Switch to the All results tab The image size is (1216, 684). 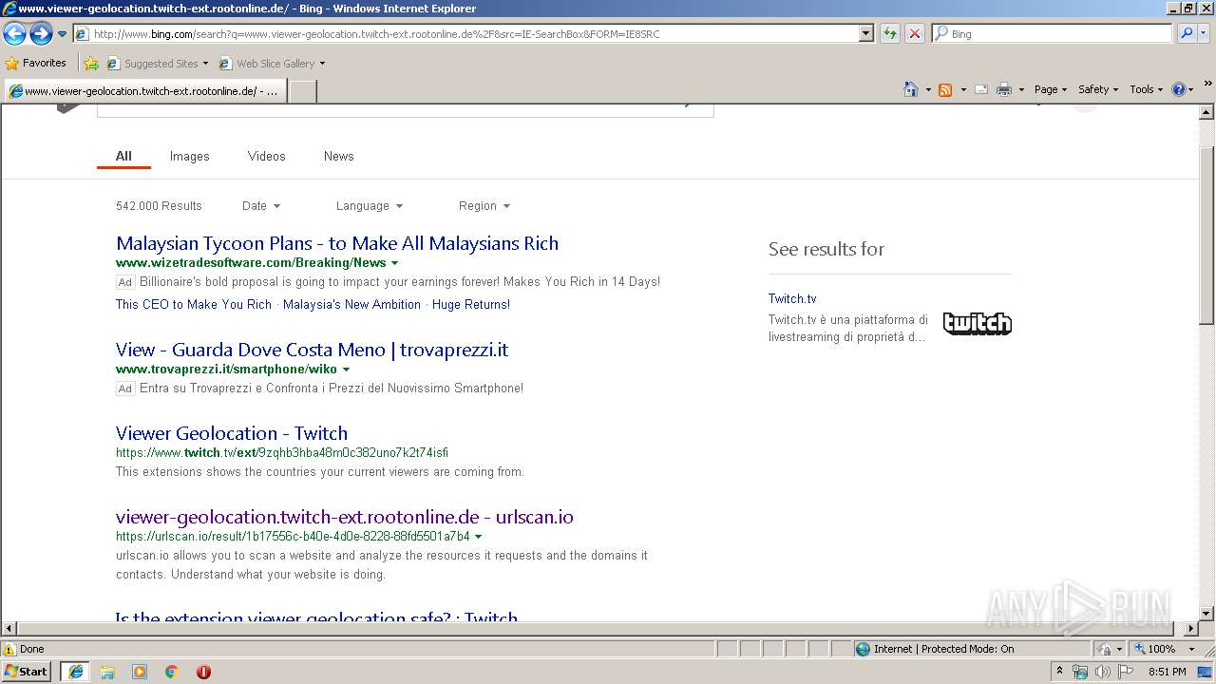click(x=123, y=156)
